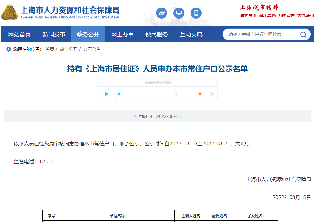Click the 子女姓名 table header
The width and height of the screenshot is (316, 222).
[255, 216]
